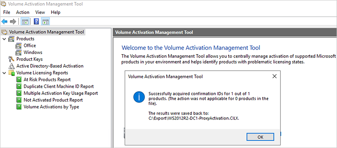337x148 pixels.
Task: Select Volume Licensing Reports tree item
Action: [x=42, y=73]
